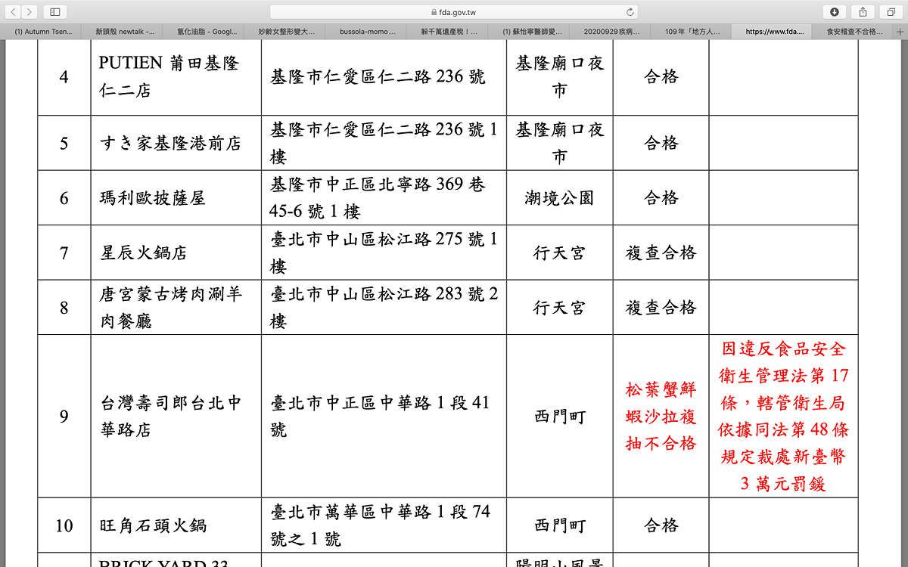Click the address "臺北市中正區中華路 1 段 41 號"
Screen dimensions: 908x567
click(x=381, y=416)
